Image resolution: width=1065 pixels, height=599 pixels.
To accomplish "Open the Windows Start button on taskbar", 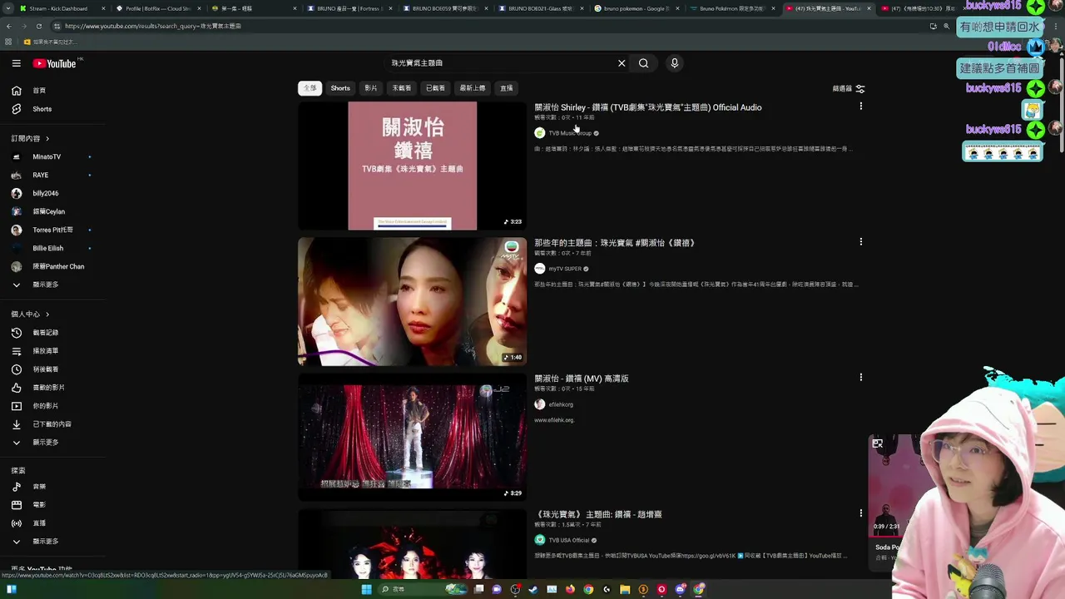I will coord(366,589).
